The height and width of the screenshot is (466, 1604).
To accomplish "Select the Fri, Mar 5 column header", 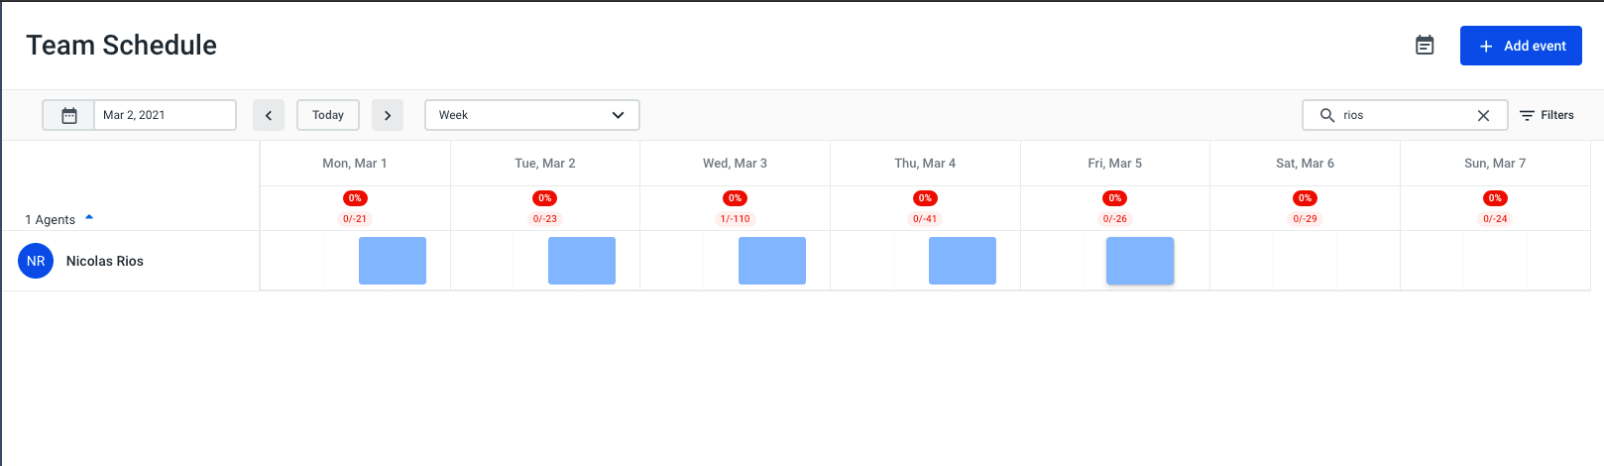I will click(x=1115, y=163).
